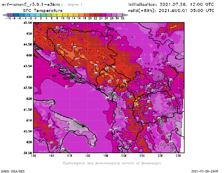Select the SFC Temperature heading
The height and width of the screenshot is (173, 224).
[43, 11]
